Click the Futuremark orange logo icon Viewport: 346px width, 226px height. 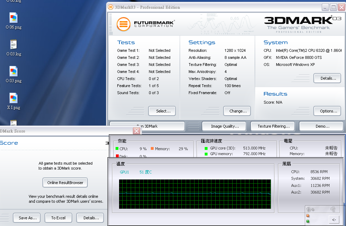coord(124,24)
